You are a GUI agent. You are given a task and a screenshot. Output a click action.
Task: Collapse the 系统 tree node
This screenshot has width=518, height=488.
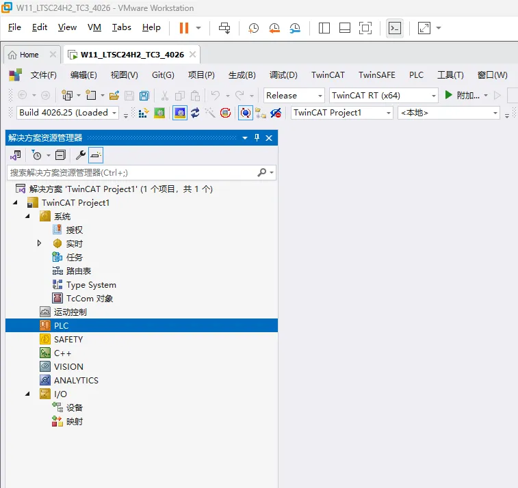tap(28, 217)
